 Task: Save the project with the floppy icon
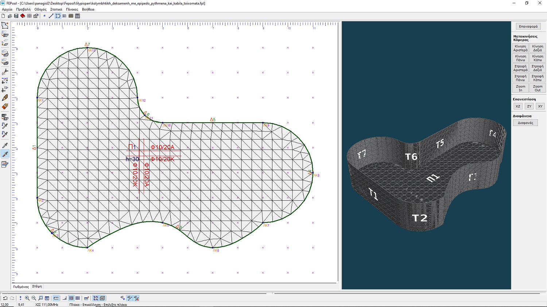(x=16, y=16)
